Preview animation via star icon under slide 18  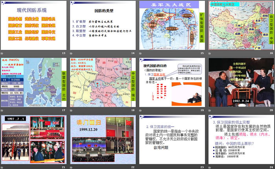click(72, 110)
